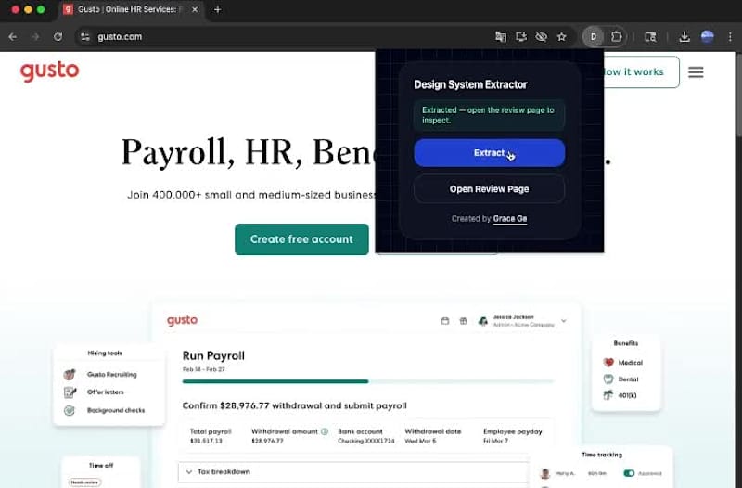This screenshot has height=488, width=742.
Task: Click the 'Benefits' card title
Action: pyautogui.click(x=625, y=343)
